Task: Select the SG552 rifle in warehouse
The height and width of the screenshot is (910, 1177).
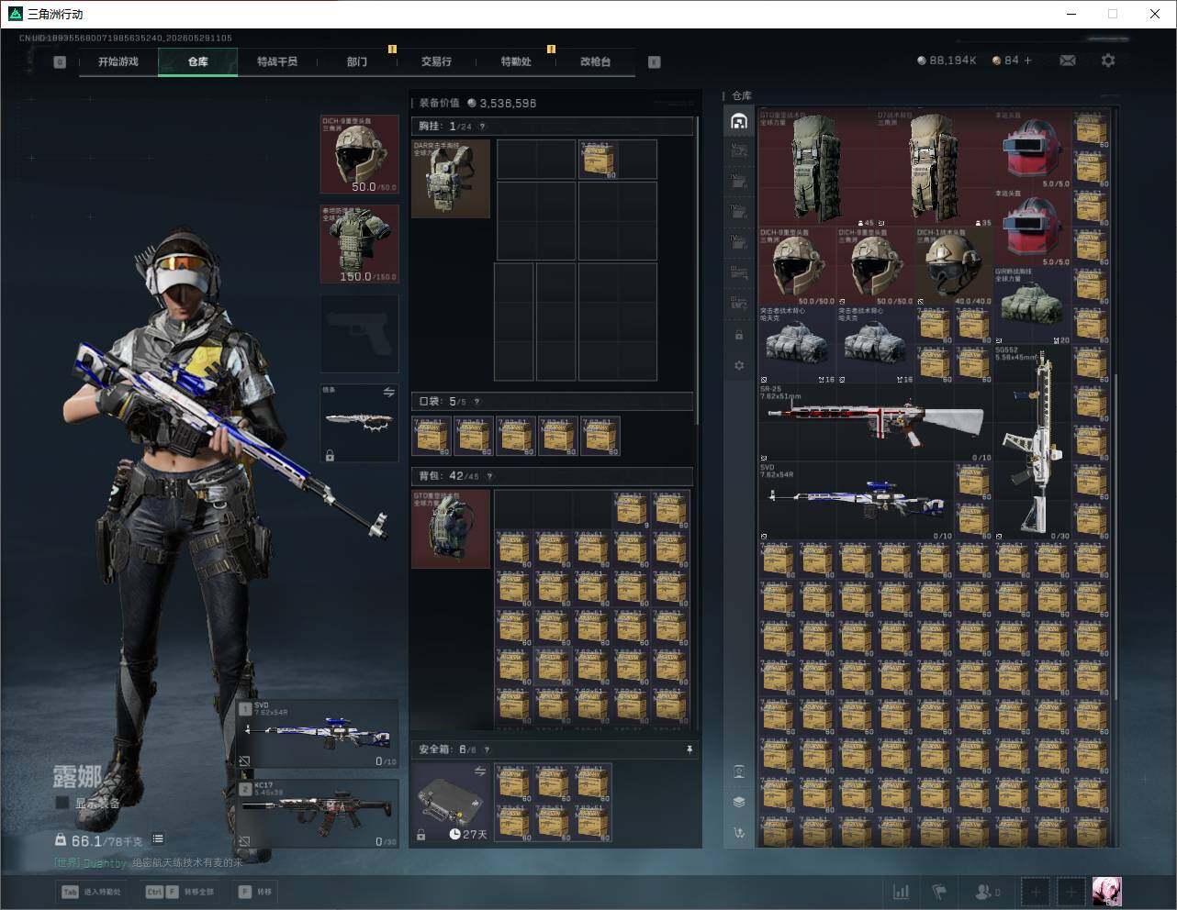Action: pyautogui.click(x=1033, y=443)
